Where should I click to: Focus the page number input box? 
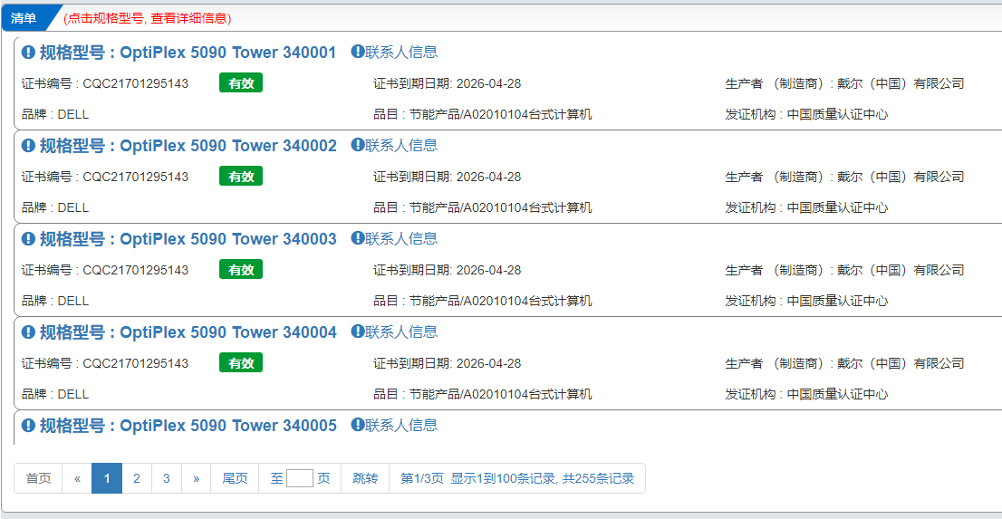coord(300,478)
